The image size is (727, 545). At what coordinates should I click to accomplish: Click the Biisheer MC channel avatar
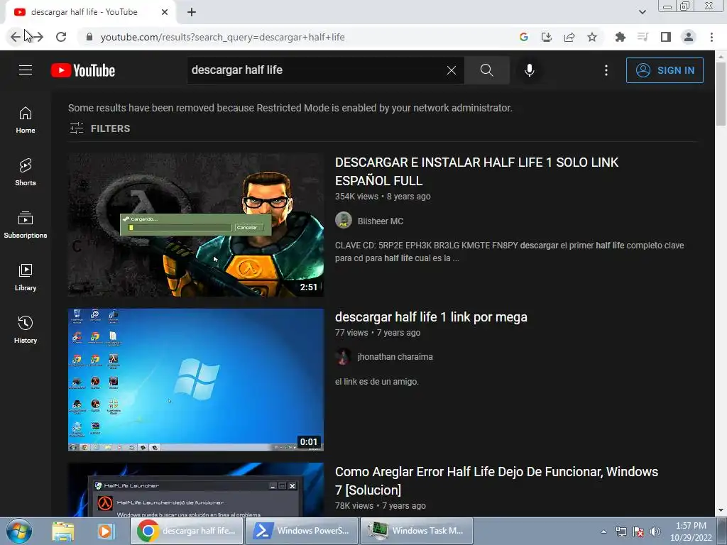pyautogui.click(x=344, y=220)
